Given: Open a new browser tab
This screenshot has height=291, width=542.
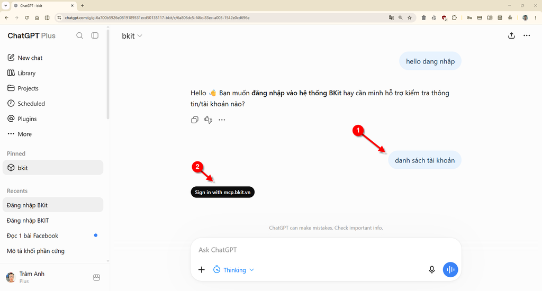Looking at the screenshot, I should pyautogui.click(x=82, y=5).
